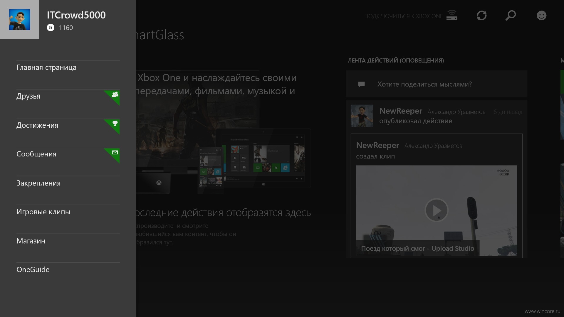The image size is (564, 317).
Task: Click NewReeper name above создал клип
Action: 377,145
